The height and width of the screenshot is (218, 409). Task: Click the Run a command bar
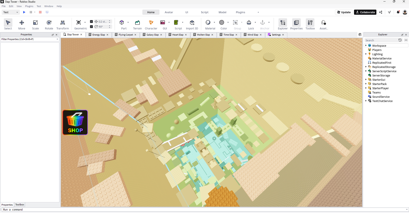(204, 210)
